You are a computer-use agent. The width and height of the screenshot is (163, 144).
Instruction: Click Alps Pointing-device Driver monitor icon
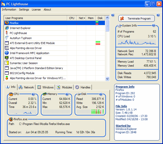(7, 48)
